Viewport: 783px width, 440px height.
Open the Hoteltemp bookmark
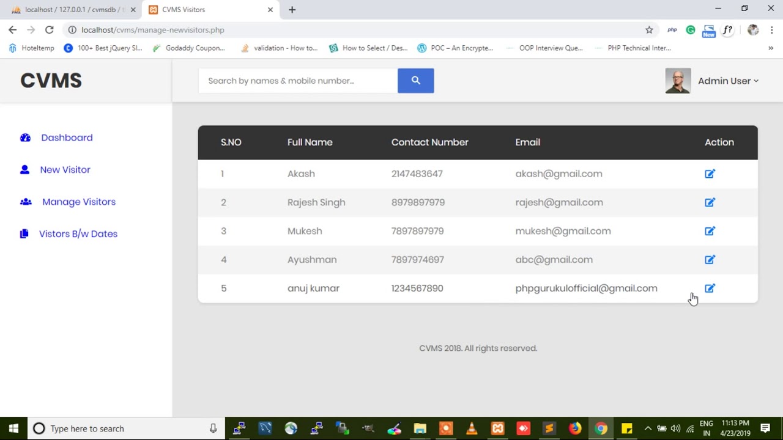tap(31, 48)
